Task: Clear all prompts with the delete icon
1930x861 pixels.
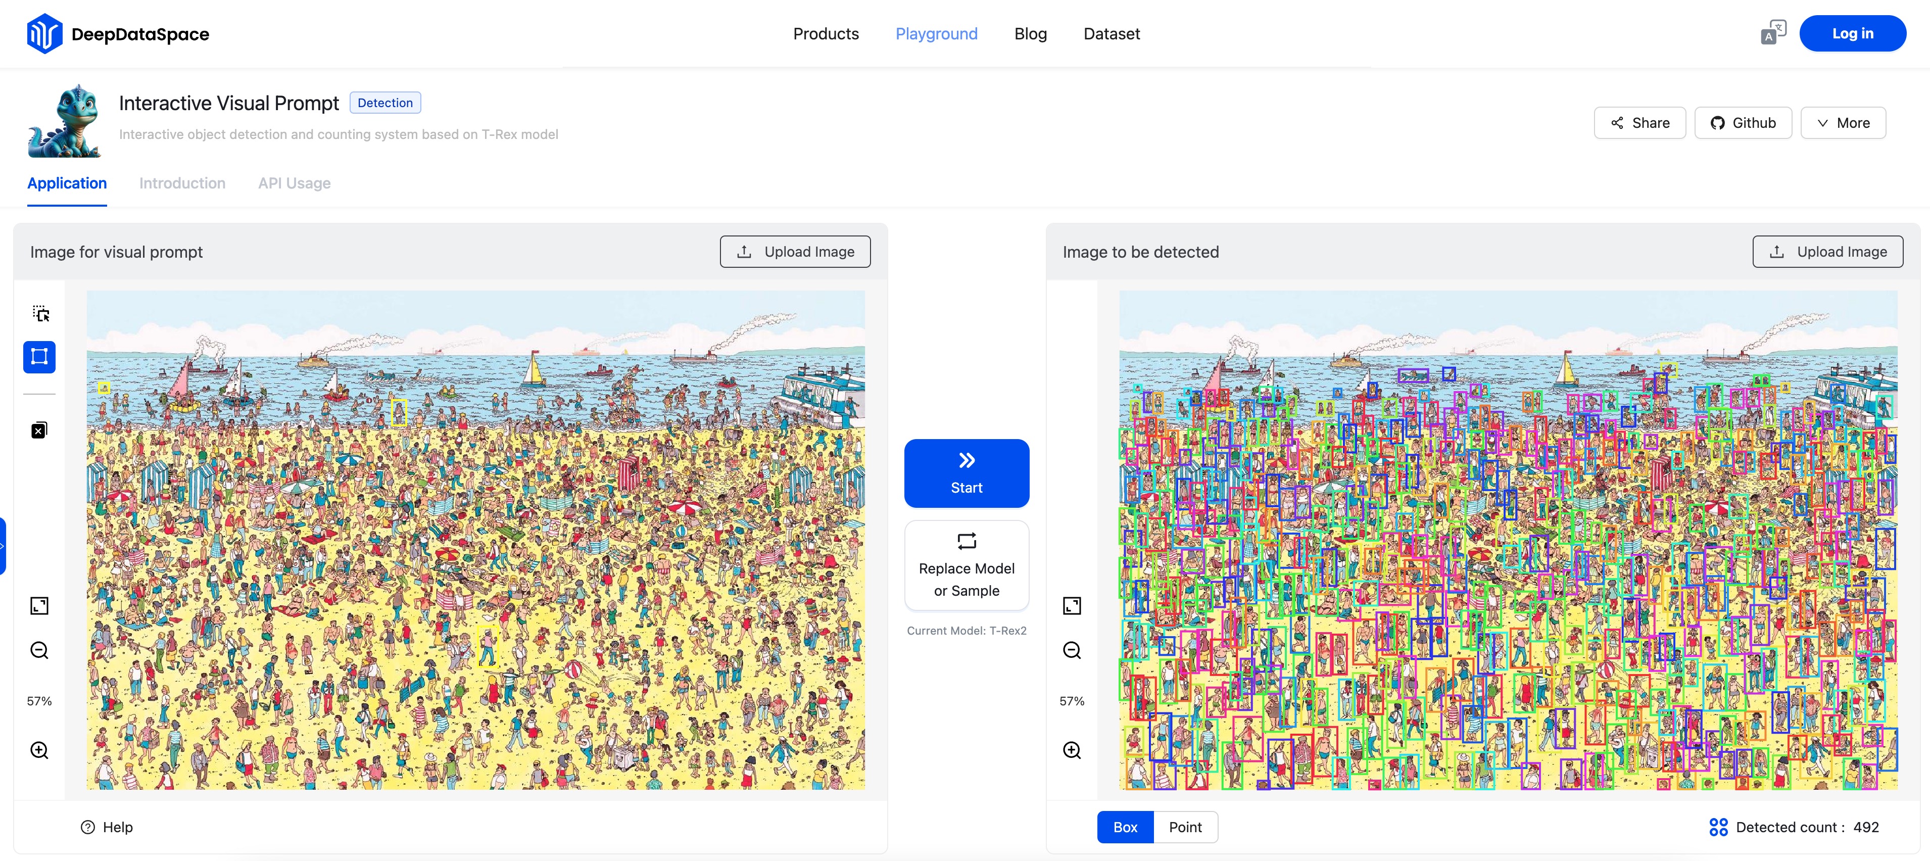Action: 40,430
